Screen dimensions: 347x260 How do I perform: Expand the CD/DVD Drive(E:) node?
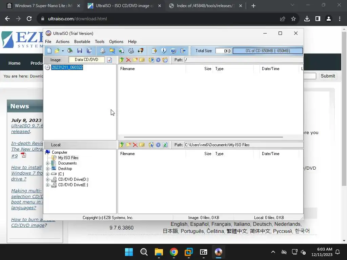(x=47, y=185)
